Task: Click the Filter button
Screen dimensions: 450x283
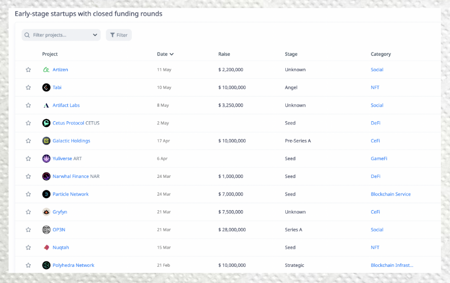Action: 119,35
